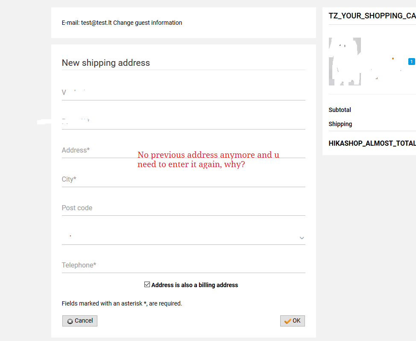416x341 pixels.
Task: Select the second name field below first name
Action: pos(183,122)
